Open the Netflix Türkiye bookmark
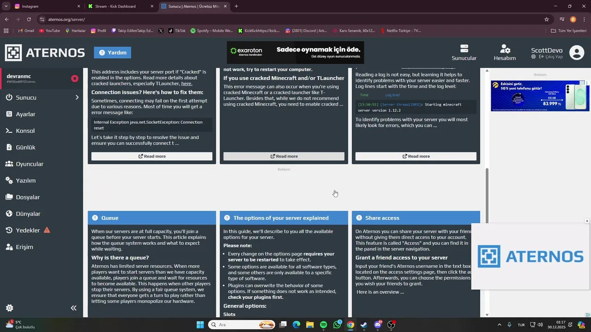The width and height of the screenshot is (591, 332). tap(401, 30)
